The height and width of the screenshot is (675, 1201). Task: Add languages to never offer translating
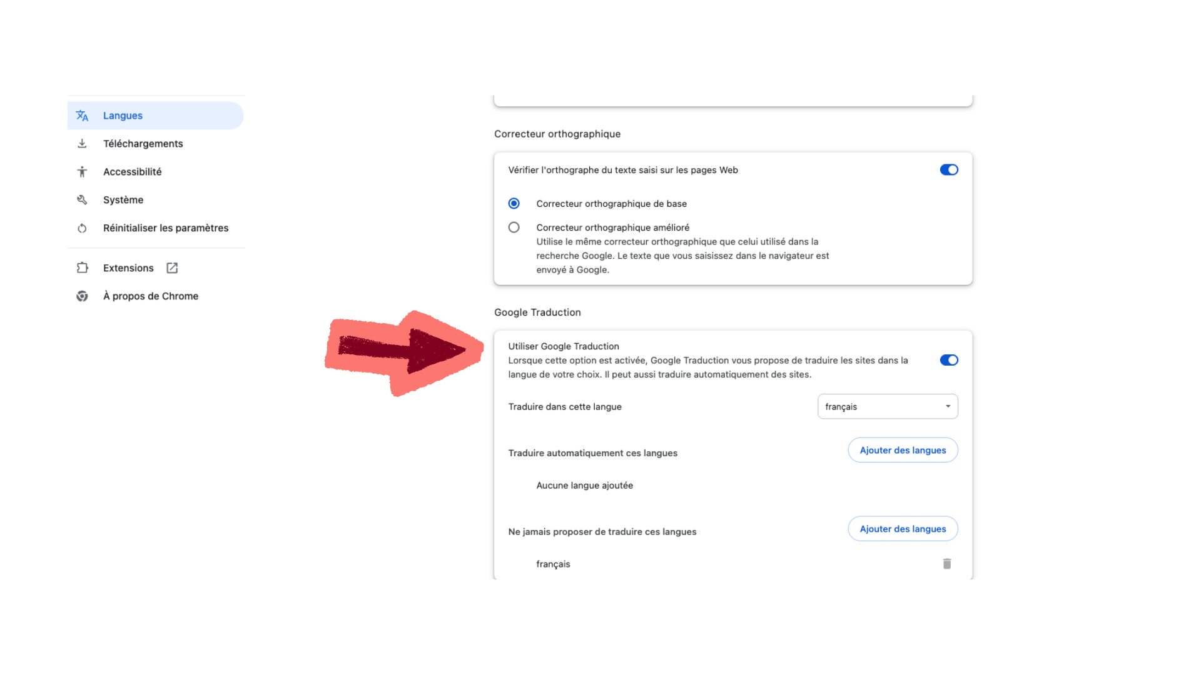[x=902, y=529]
